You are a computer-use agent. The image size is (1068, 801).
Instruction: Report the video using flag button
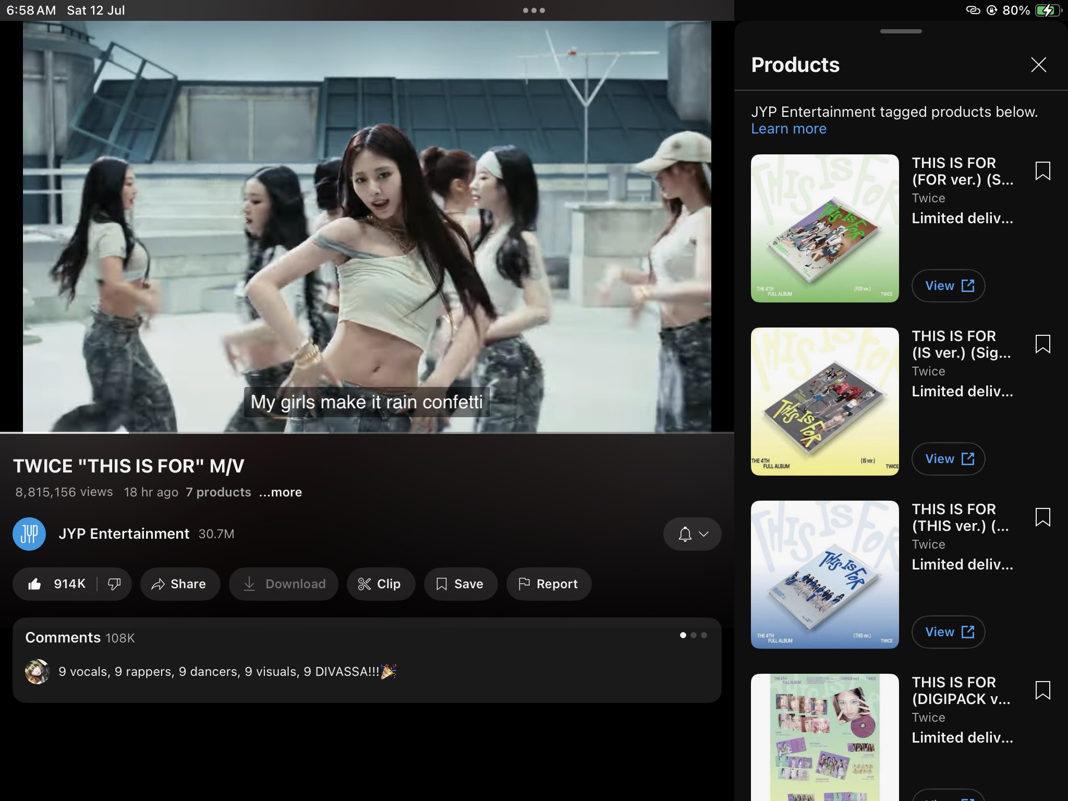point(549,584)
